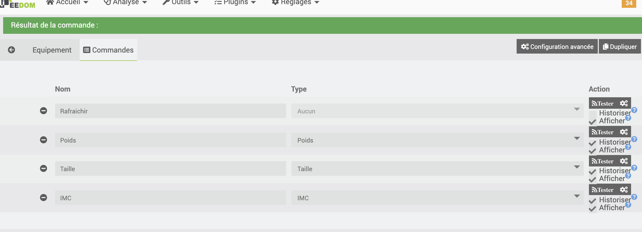Image resolution: width=642 pixels, height=232 pixels.
Task: Remove the Rafraichir command with minus icon
Action: (43, 111)
